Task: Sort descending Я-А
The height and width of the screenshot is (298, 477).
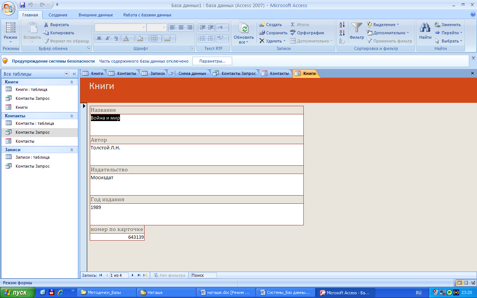Action: click(342, 33)
